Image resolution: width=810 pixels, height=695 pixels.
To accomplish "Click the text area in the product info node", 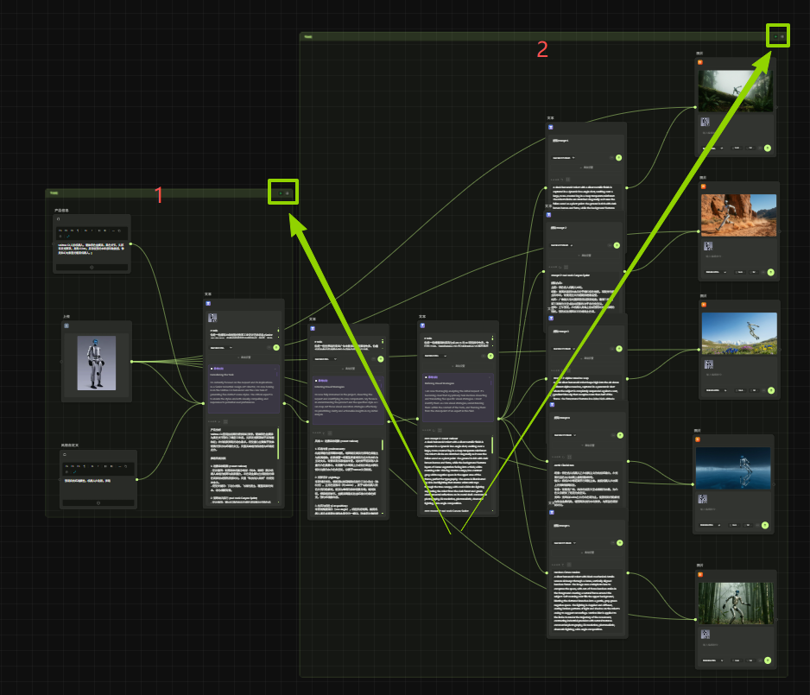I will click(92, 250).
